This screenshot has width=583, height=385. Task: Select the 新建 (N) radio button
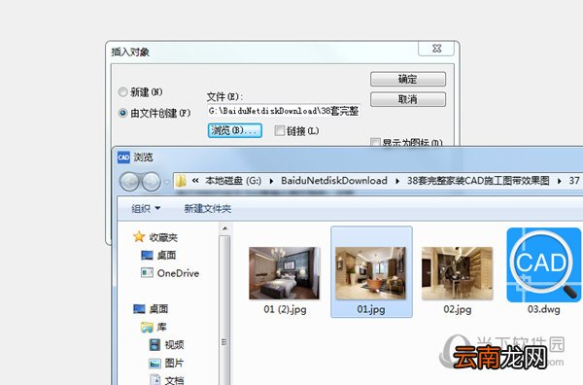(123, 92)
